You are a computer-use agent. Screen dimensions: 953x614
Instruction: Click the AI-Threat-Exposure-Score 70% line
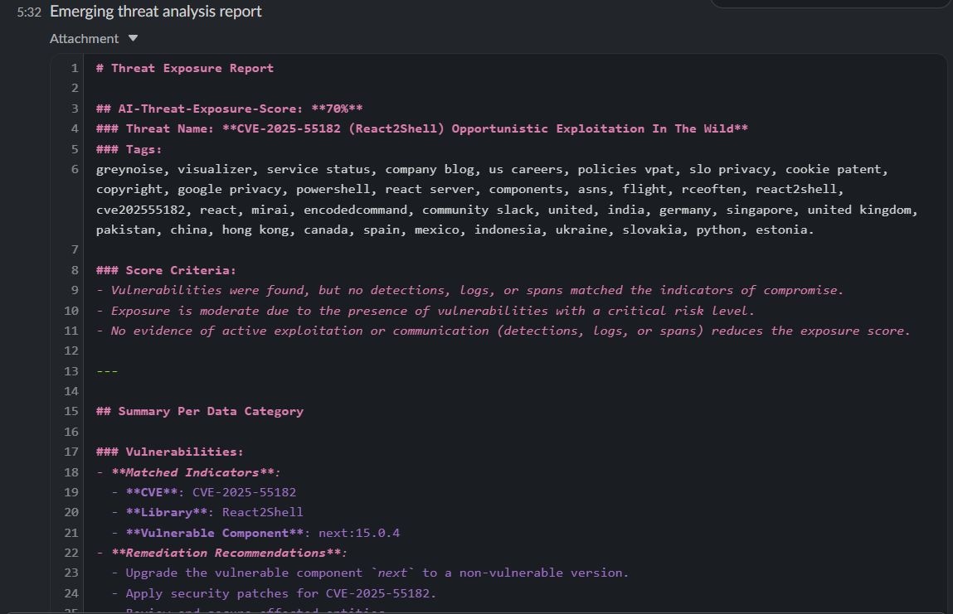229,109
